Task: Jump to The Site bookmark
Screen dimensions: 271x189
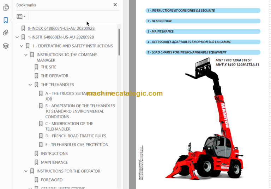Action: coord(49,67)
